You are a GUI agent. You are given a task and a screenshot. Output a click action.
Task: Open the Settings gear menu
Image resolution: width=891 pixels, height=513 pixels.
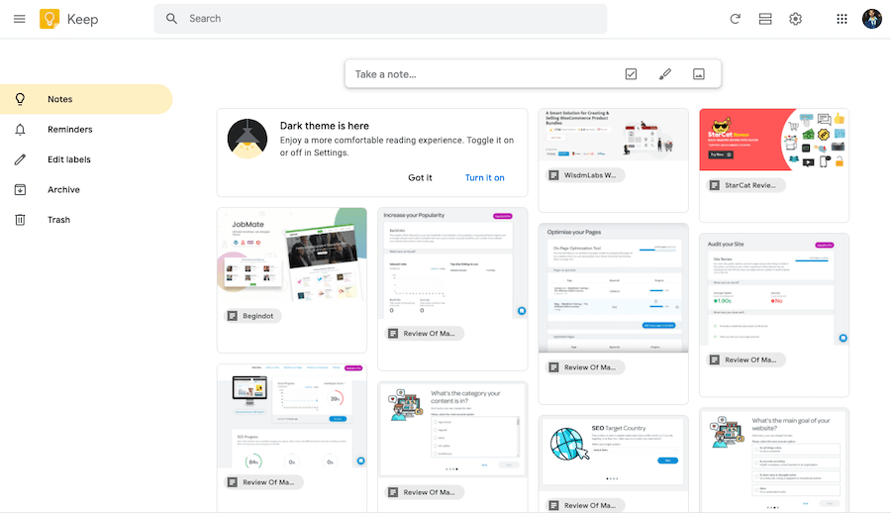tap(796, 19)
